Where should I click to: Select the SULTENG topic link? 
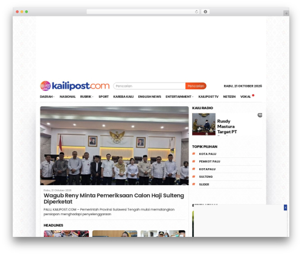point(206,177)
